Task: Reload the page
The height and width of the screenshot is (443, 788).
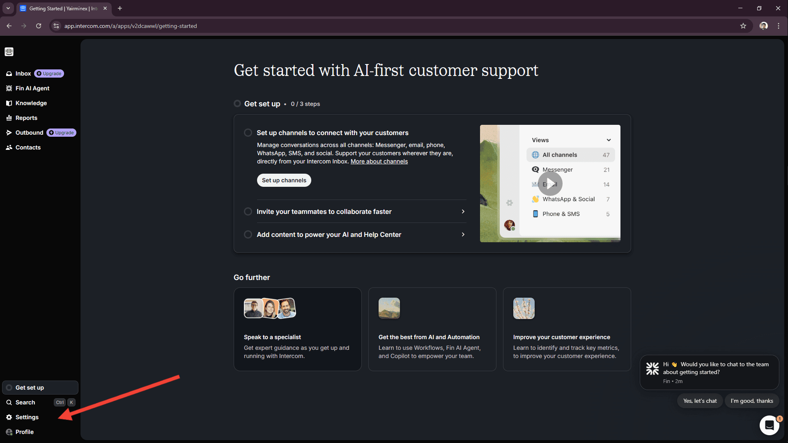Action: click(39, 26)
